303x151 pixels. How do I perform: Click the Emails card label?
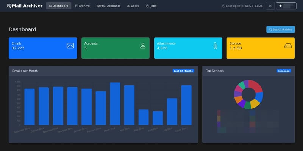tap(16, 43)
